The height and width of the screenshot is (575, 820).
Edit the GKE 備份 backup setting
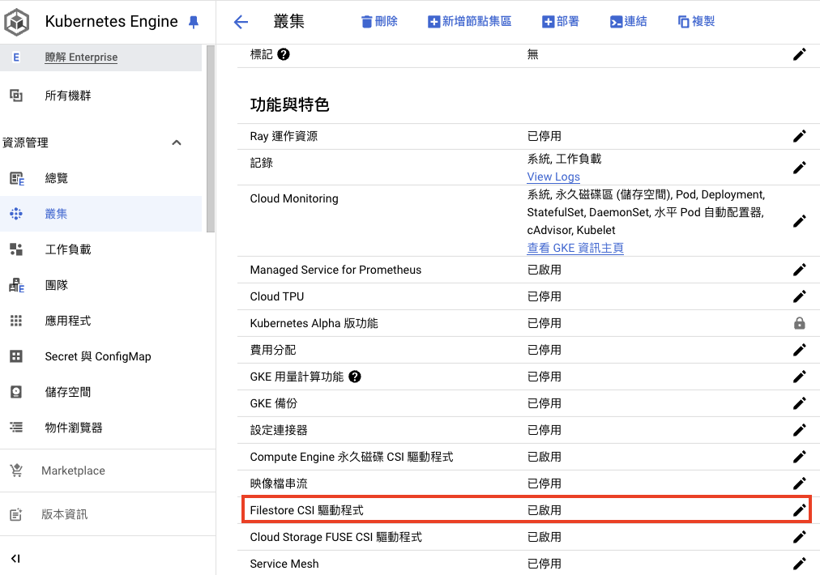pyautogui.click(x=799, y=403)
